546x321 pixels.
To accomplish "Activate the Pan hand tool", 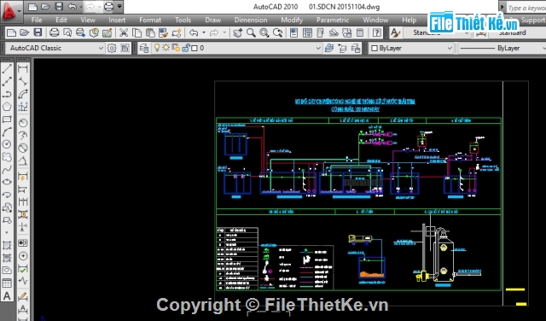I will tap(238, 33).
